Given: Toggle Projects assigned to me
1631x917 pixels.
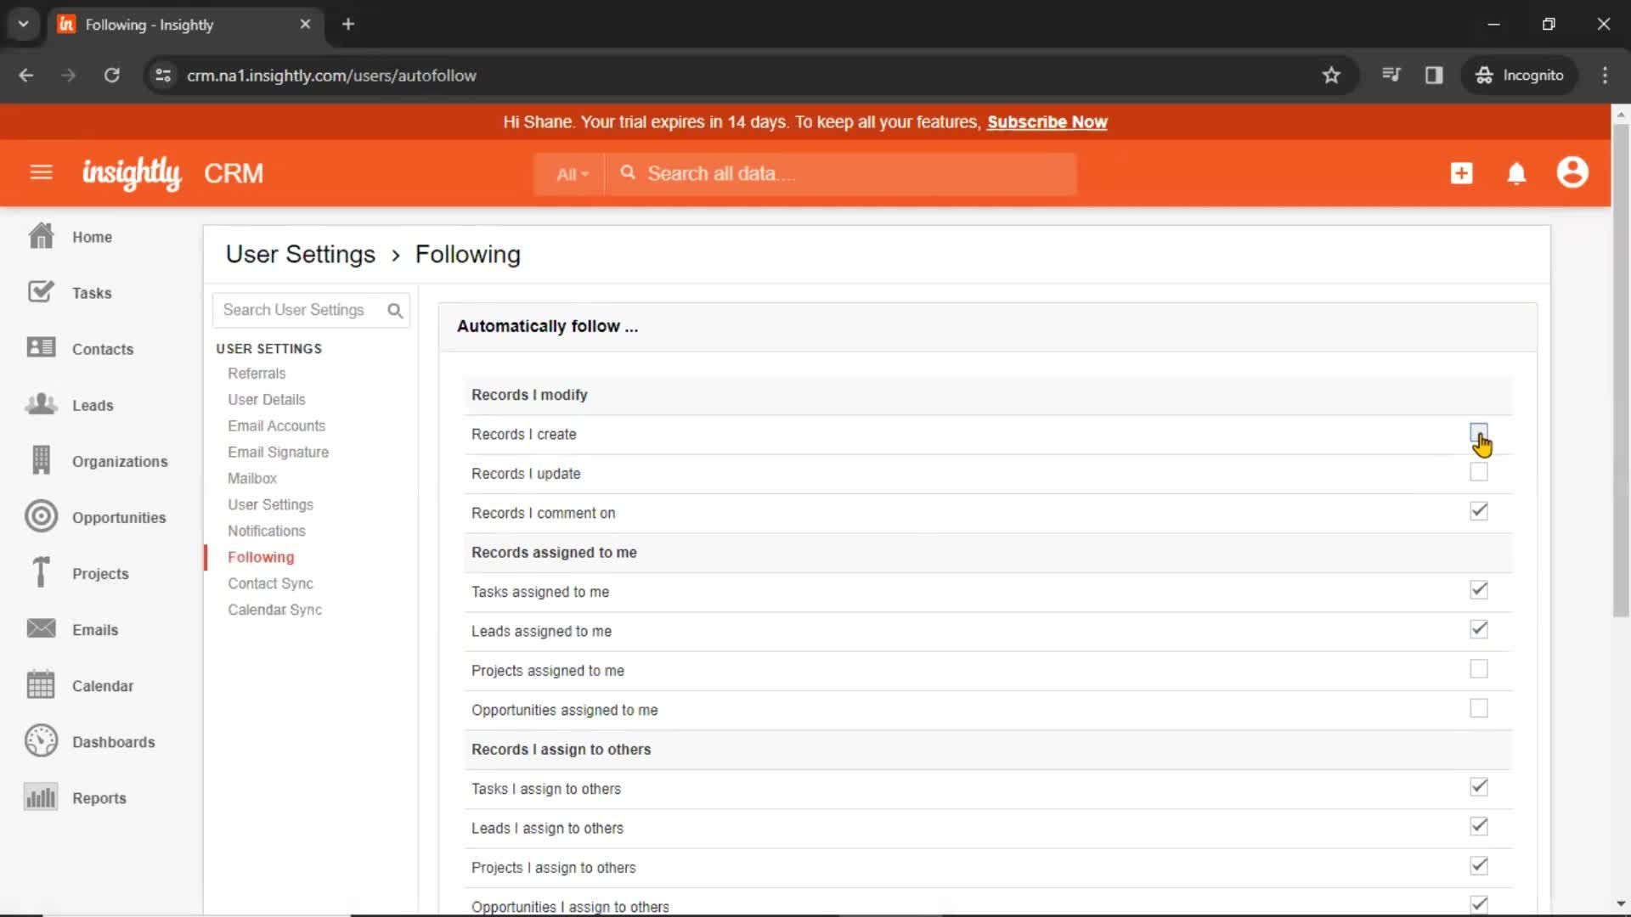Looking at the screenshot, I should tap(1477, 668).
